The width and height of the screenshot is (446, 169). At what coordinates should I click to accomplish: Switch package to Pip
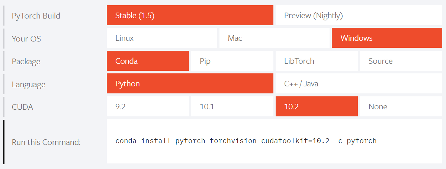coord(232,61)
